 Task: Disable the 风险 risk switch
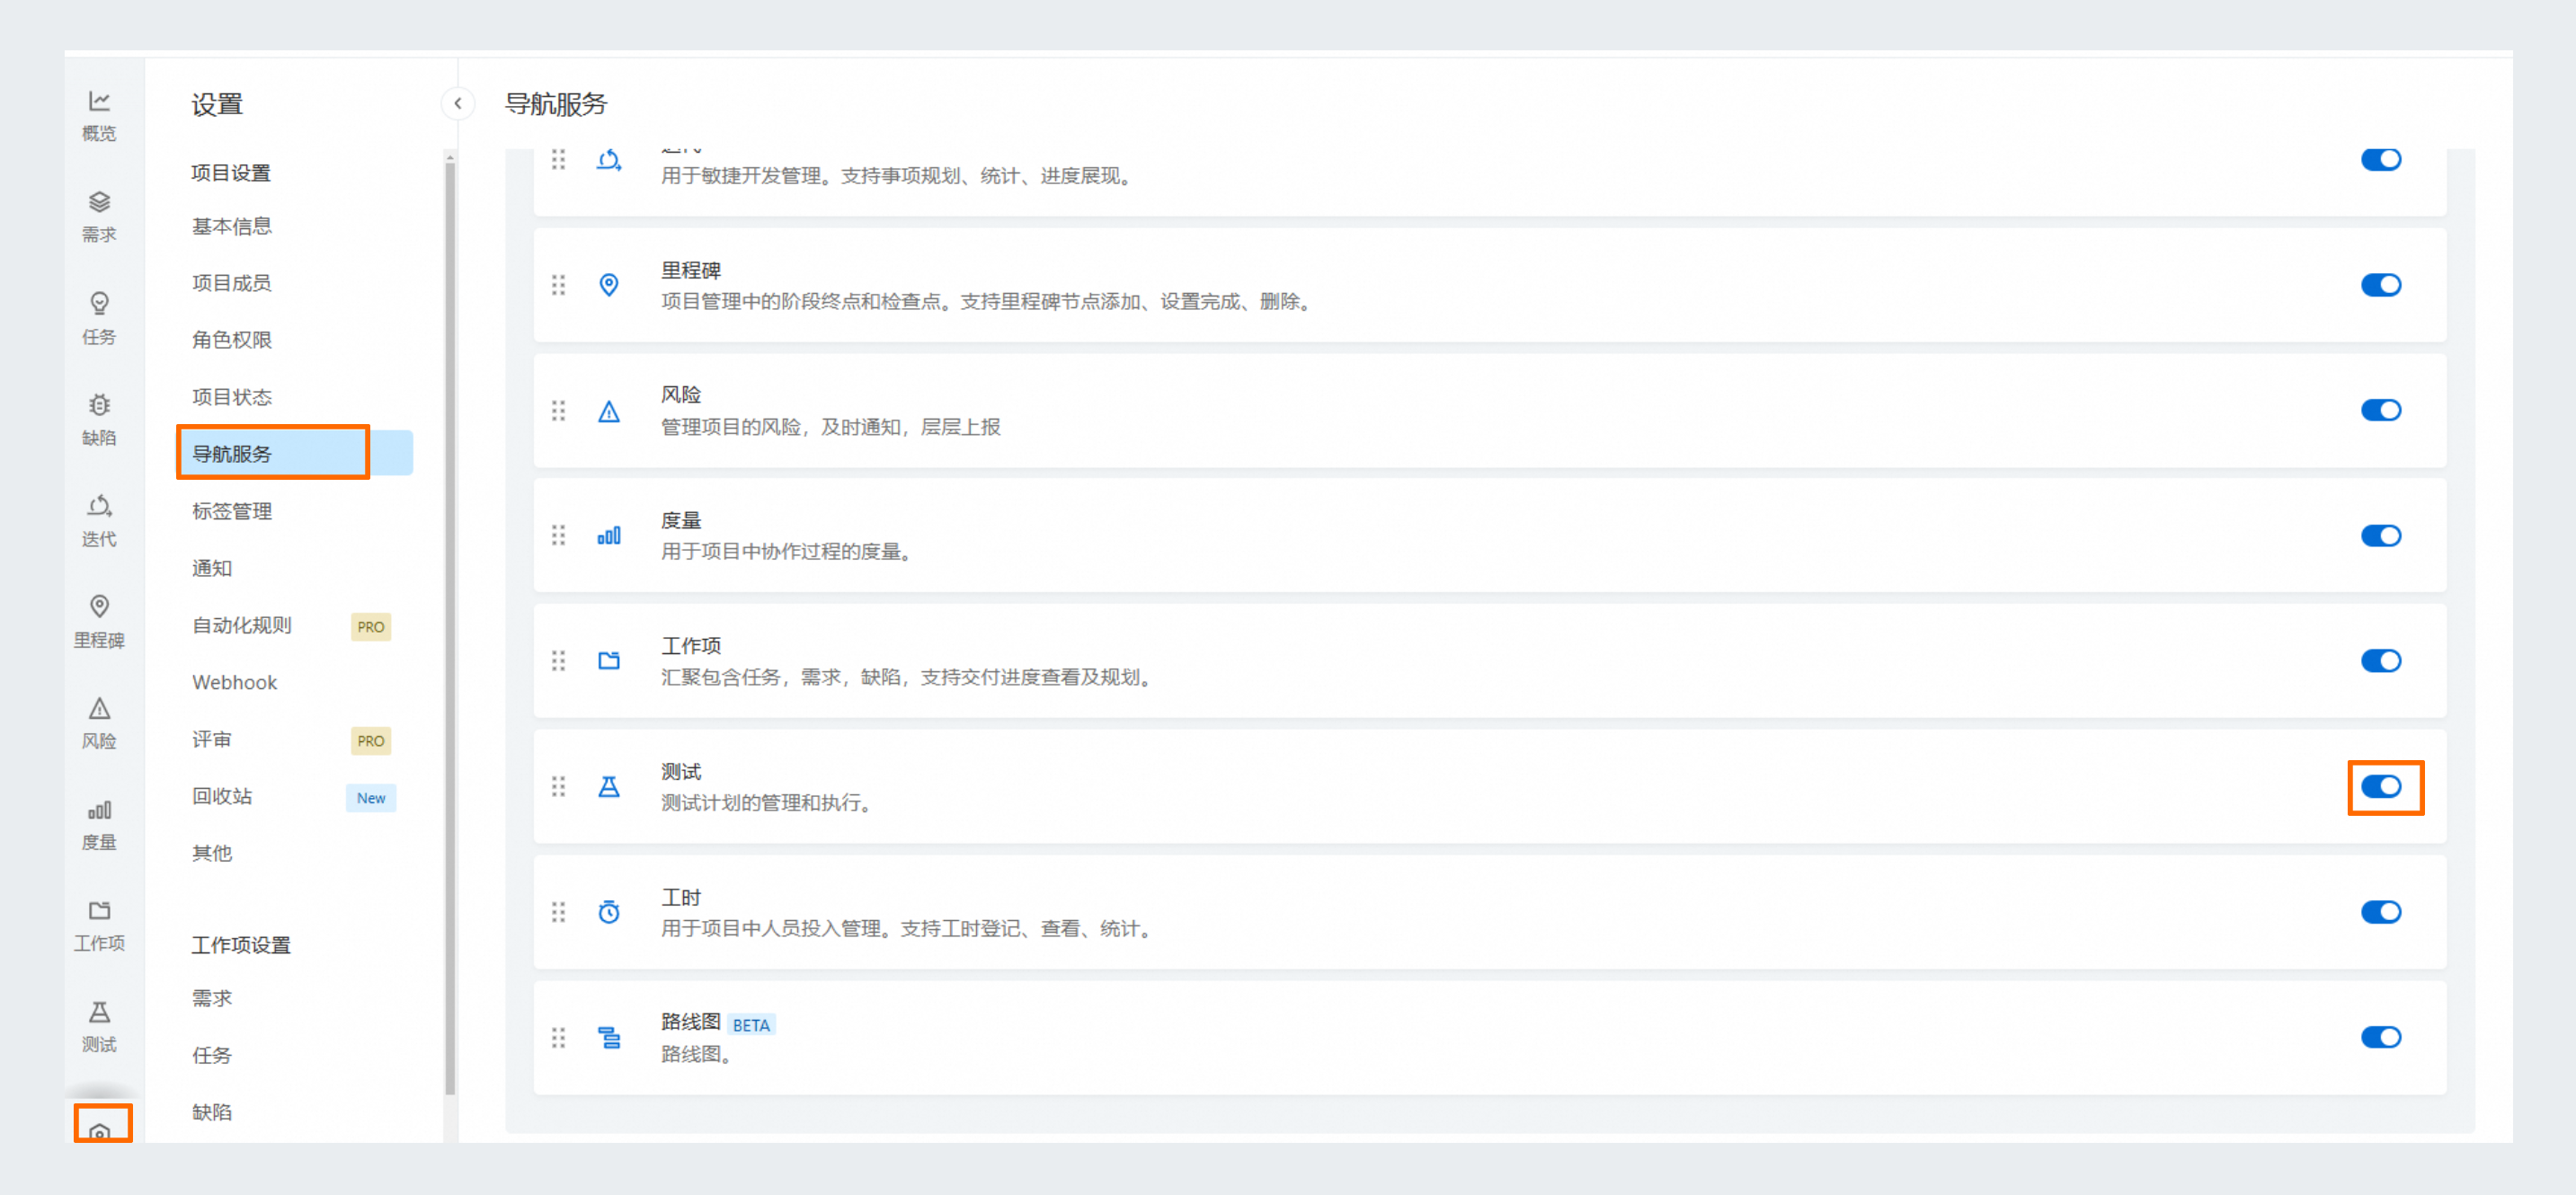click(x=2381, y=410)
